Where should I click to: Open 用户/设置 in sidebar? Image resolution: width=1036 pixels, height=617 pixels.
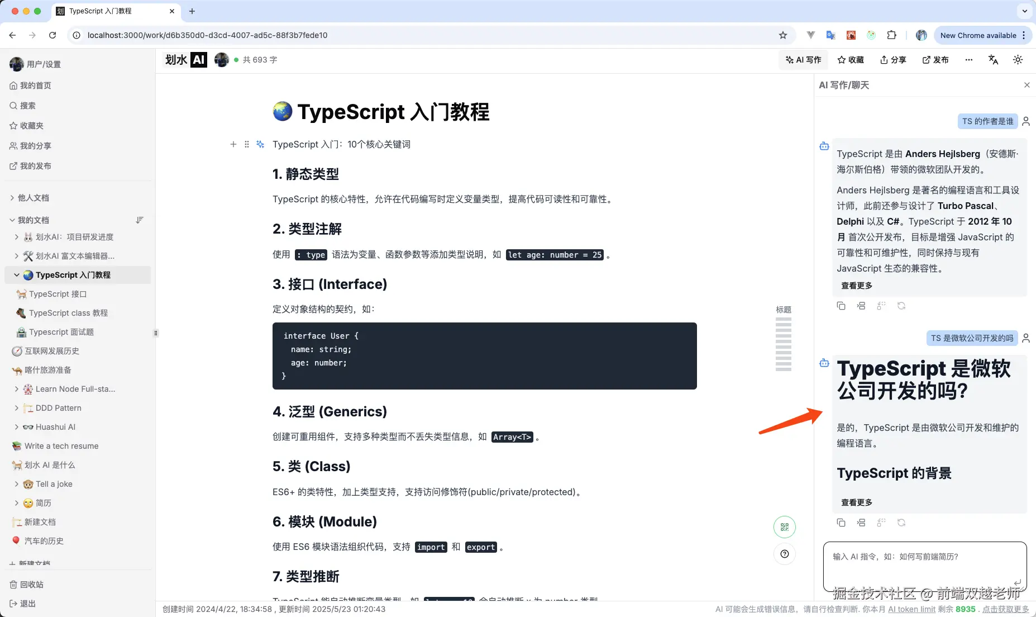click(x=36, y=64)
